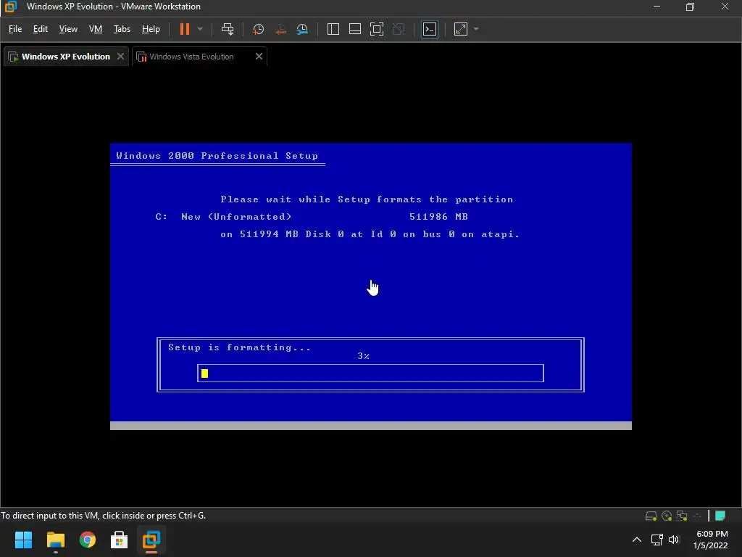Open the power options dropdown beside the pause button

point(200,29)
